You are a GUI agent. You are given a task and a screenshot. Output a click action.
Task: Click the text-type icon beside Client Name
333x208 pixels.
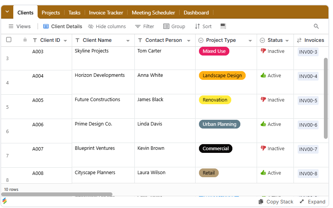pos(77,40)
